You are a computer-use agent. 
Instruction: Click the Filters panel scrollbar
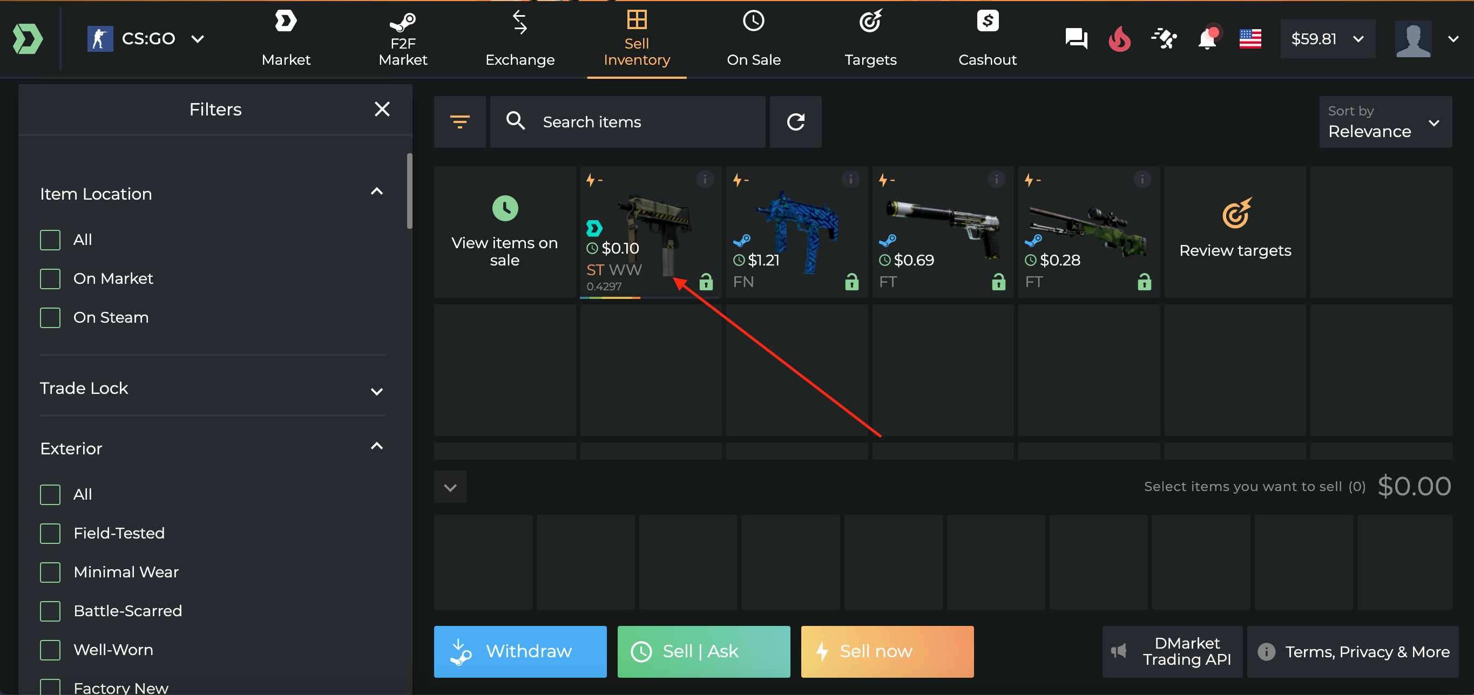(409, 191)
